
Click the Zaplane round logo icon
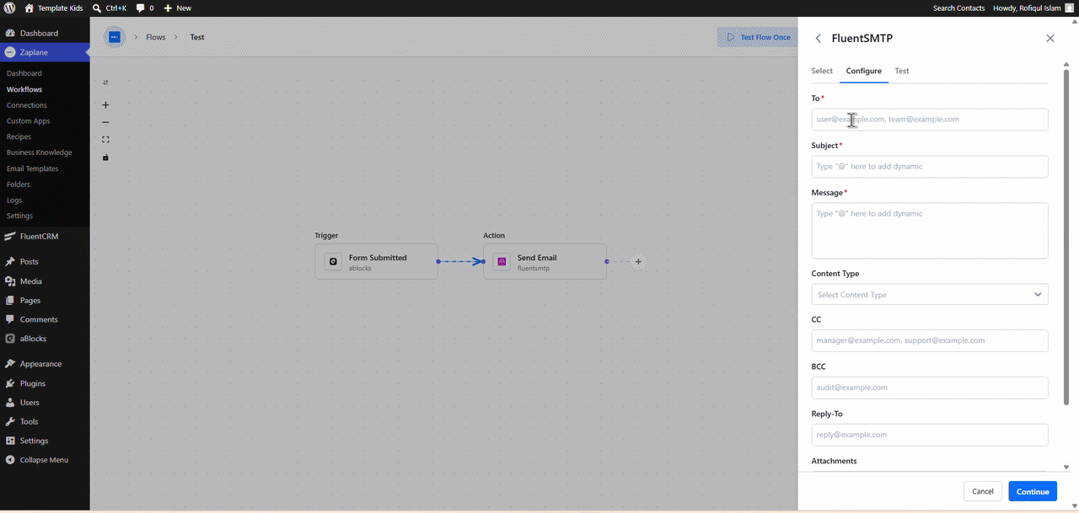point(115,37)
